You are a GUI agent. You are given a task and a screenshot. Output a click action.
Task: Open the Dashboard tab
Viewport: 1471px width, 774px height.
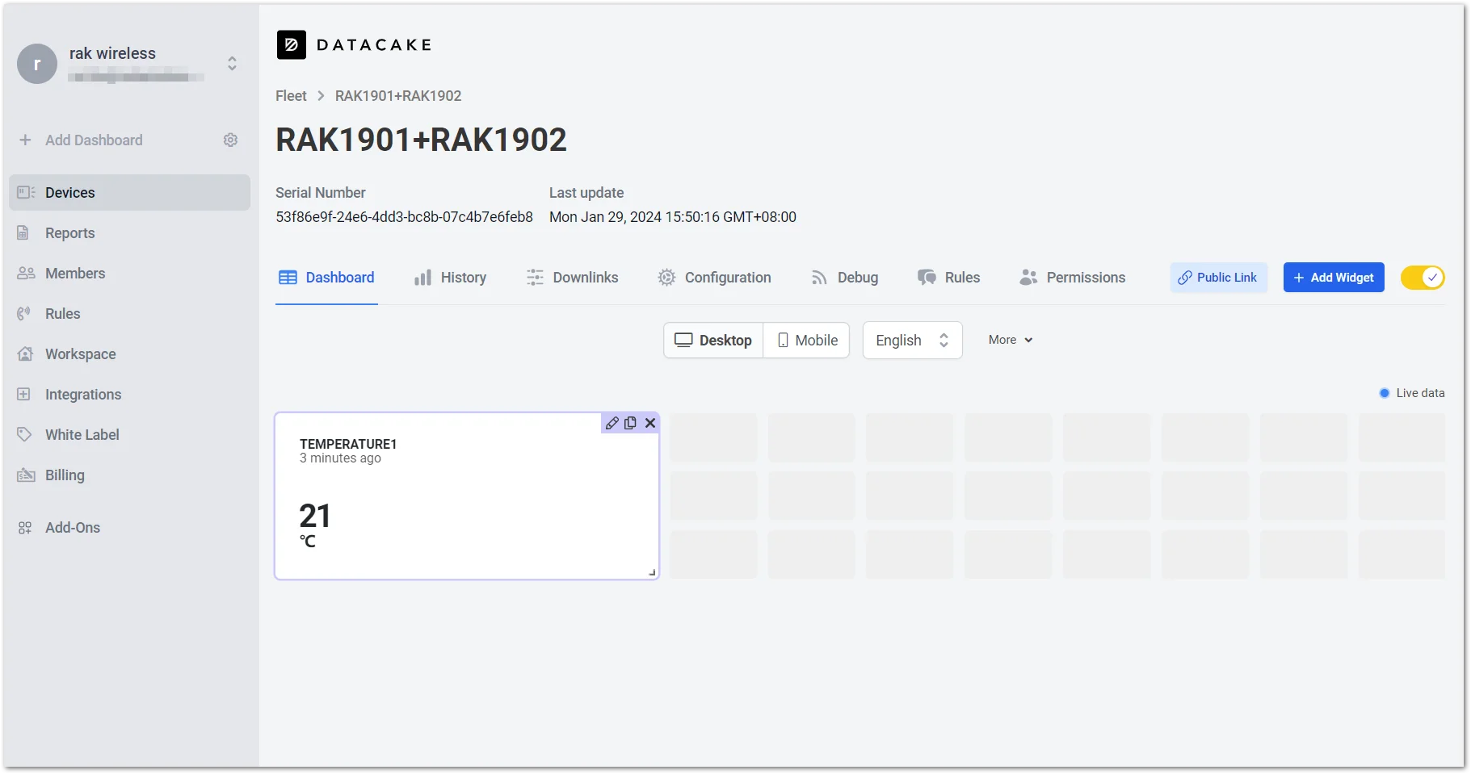326,278
